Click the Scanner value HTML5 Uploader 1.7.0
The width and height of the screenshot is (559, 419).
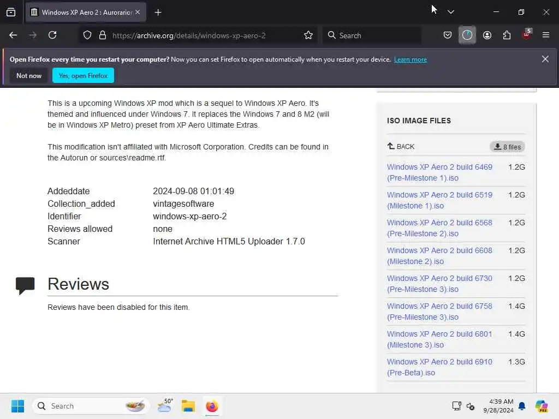click(x=229, y=242)
